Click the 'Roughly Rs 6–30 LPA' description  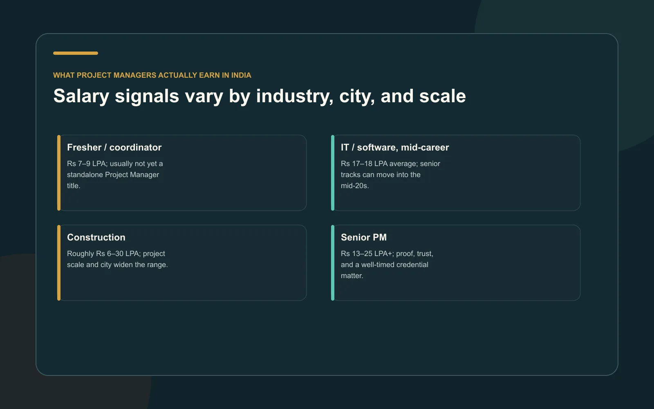pos(117,259)
